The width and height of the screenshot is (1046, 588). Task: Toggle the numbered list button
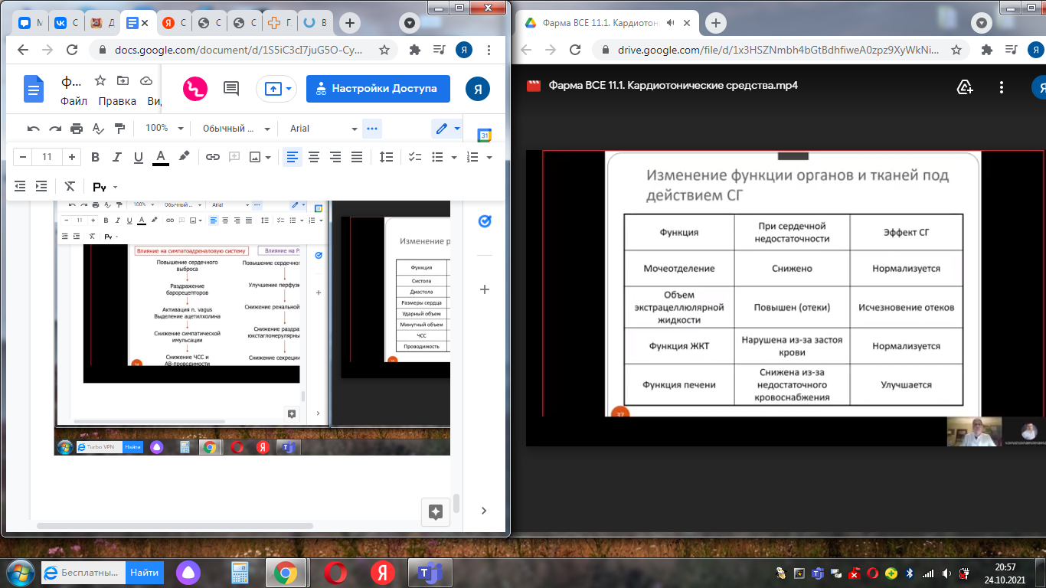coord(472,157)
